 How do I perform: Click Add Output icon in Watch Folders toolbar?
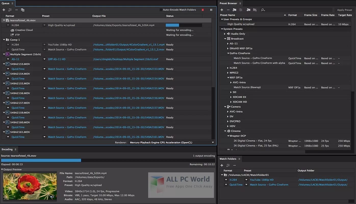click(228, 165)
